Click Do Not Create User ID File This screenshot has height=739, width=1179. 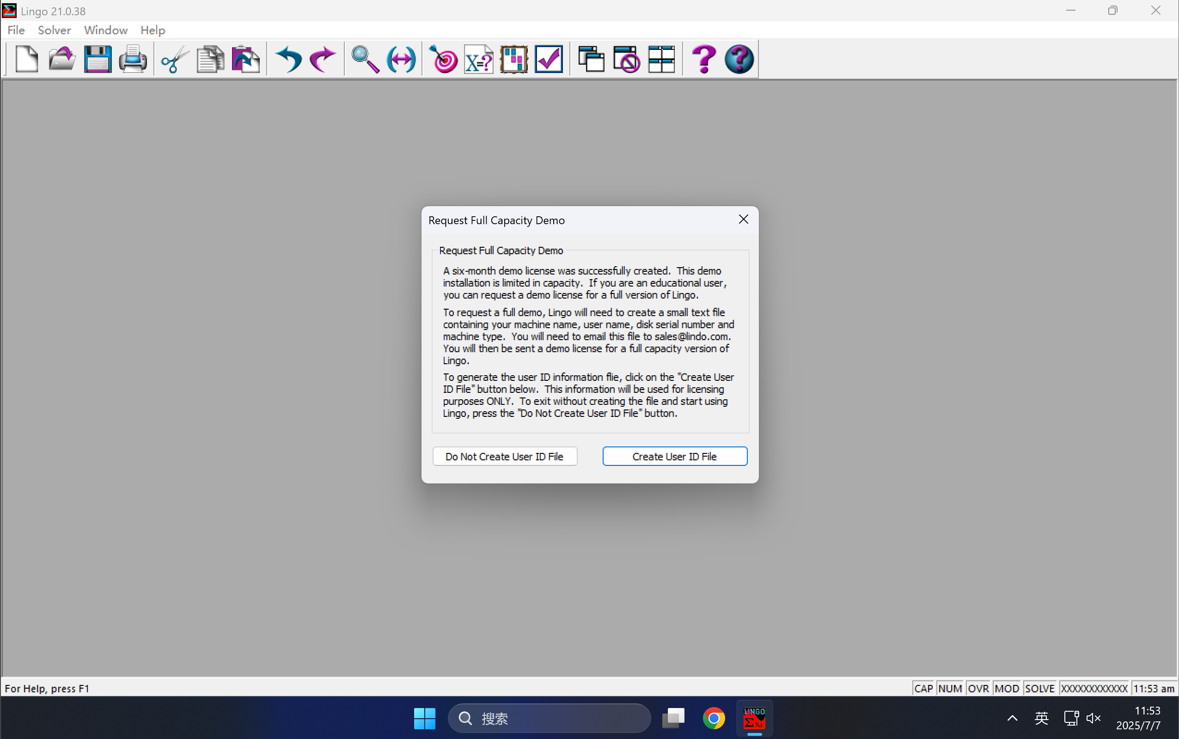click(x=505, y=456)
